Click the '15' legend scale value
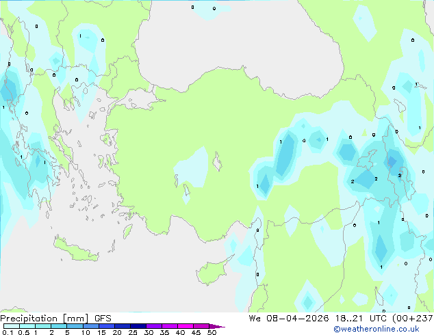This screenshot has height=335, width=434. coord(101,332)
